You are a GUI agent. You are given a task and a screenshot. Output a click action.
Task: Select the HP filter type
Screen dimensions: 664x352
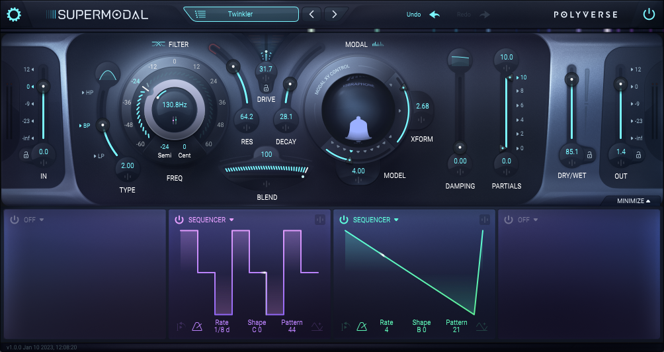coord(89,93)
